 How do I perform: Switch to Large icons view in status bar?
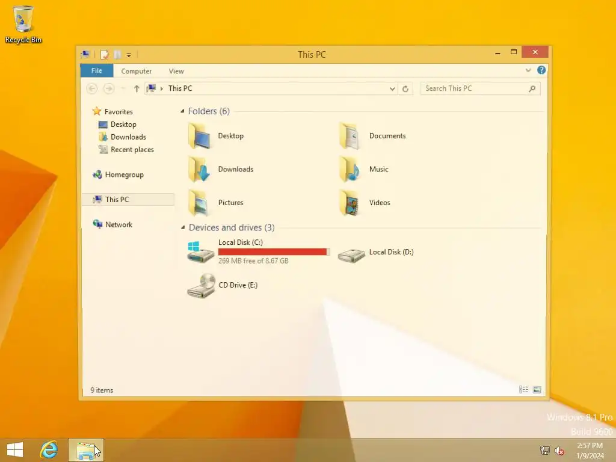[x=537, y=390]
